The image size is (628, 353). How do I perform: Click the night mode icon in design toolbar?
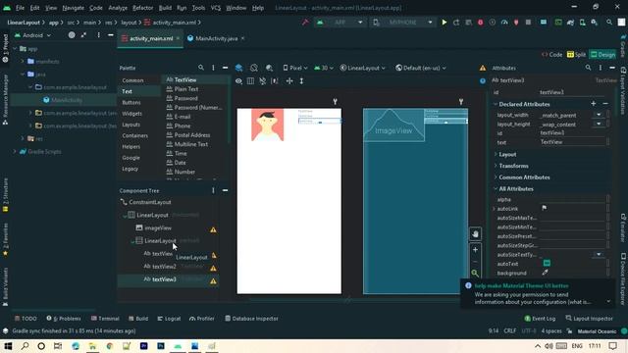click(x=269, y=68)
